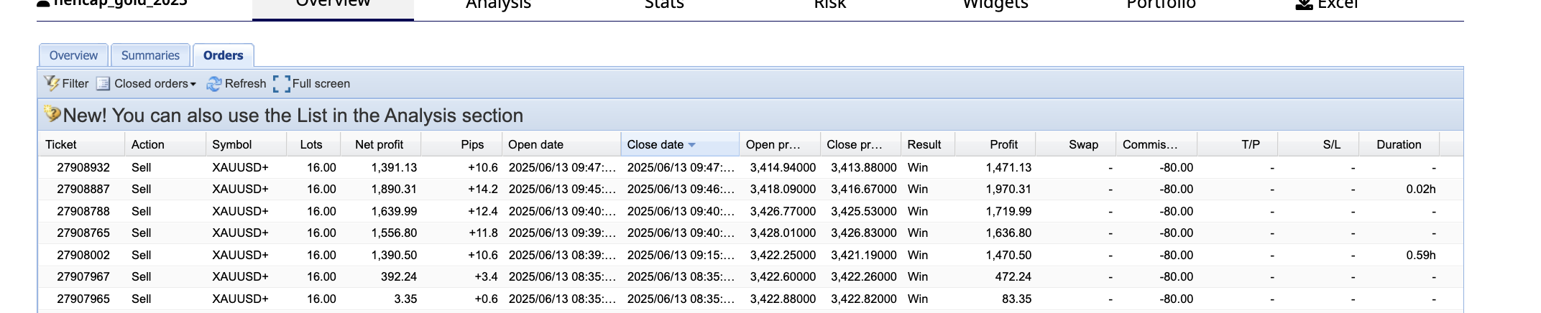Switch to the Summaries tab

coord(150,55)
